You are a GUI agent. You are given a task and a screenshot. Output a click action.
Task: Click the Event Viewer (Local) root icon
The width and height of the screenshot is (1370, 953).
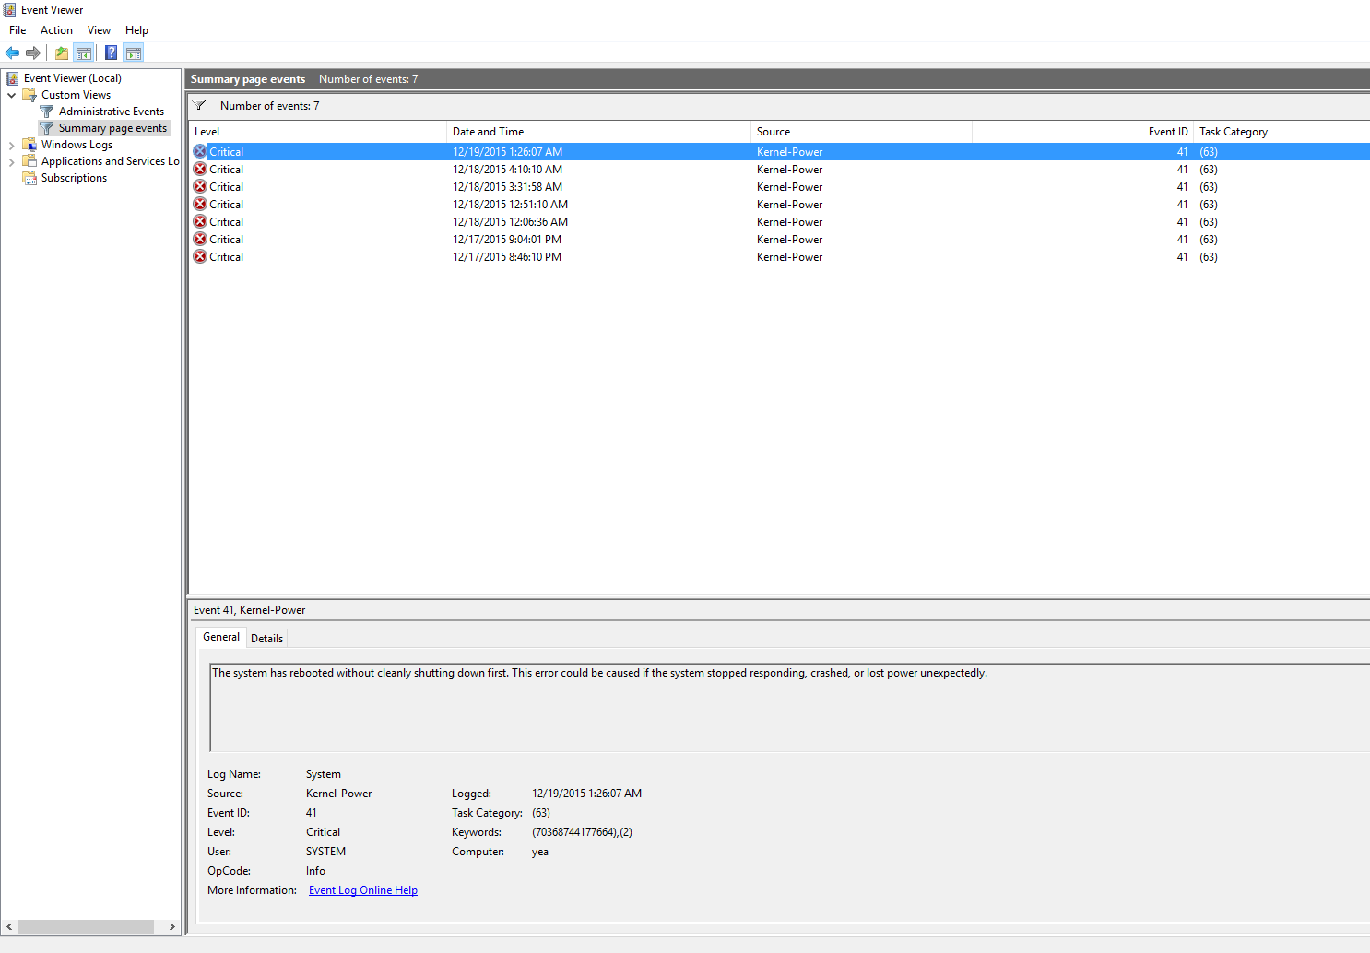pyautogui.click(x=12, y=78)
